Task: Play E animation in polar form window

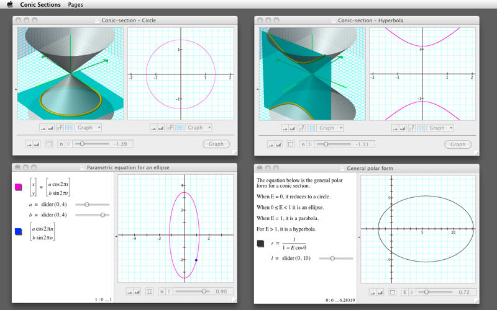Action: tap(413, 292)
